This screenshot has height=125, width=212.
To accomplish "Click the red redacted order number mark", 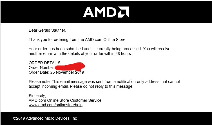I will (x=70, y=67).
